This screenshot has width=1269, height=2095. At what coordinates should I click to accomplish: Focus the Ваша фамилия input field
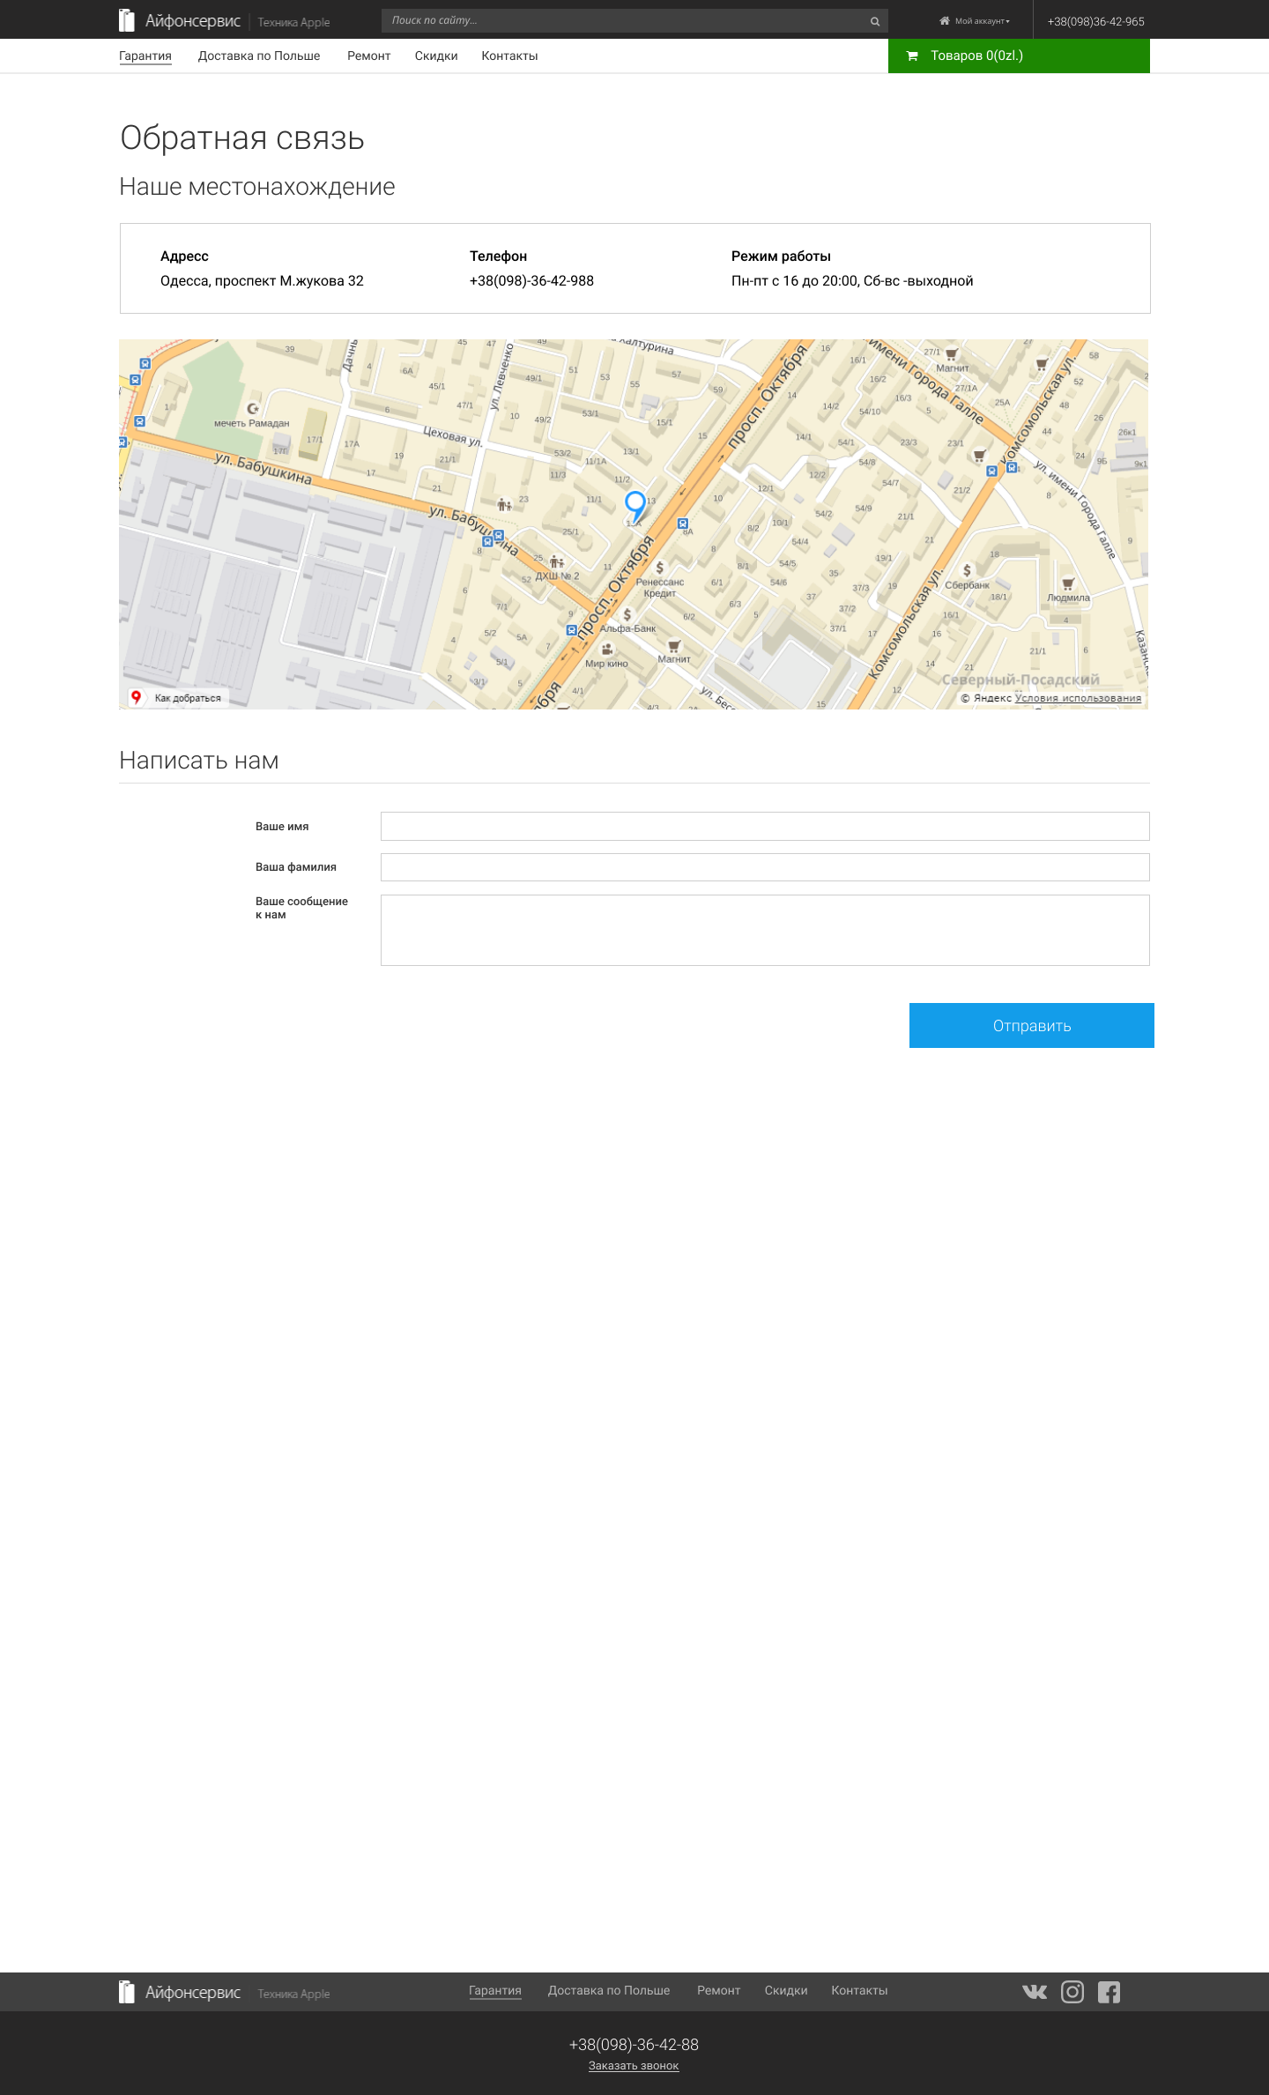point(765,866)
